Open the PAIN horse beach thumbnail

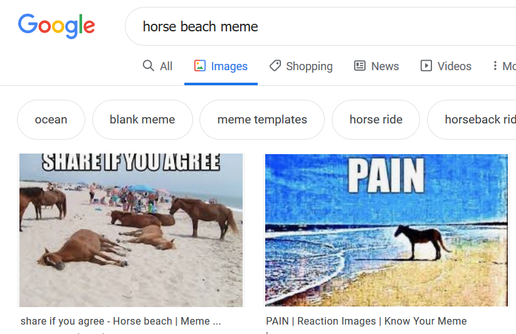point(386,230)
